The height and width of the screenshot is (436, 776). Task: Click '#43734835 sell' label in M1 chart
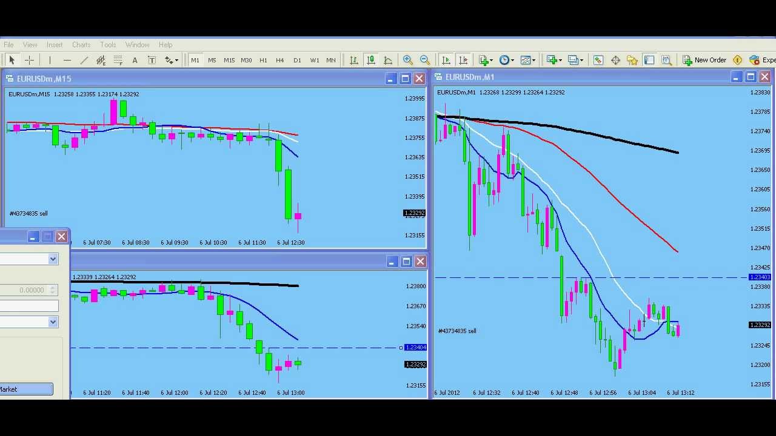457,331
